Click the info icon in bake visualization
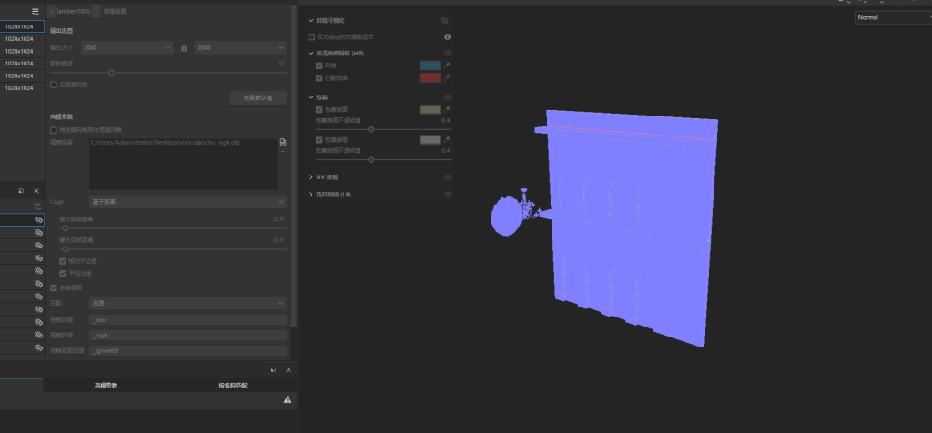 pyautogui.click(x=448, y=36)
